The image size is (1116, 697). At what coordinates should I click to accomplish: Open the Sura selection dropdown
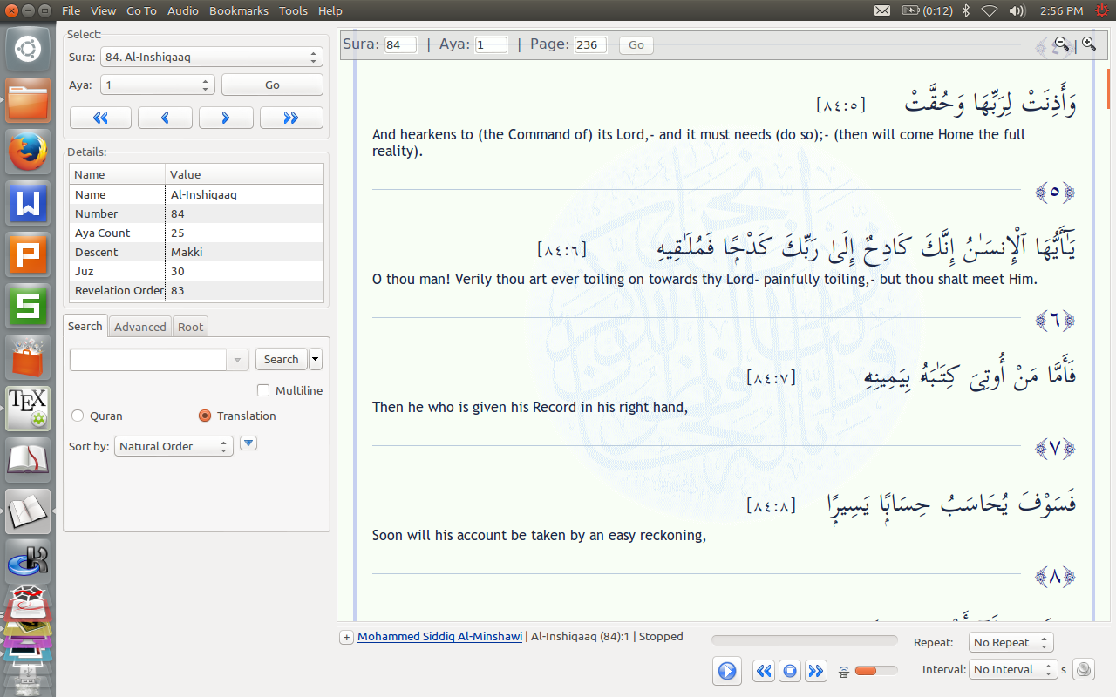[x=209, y=56]
